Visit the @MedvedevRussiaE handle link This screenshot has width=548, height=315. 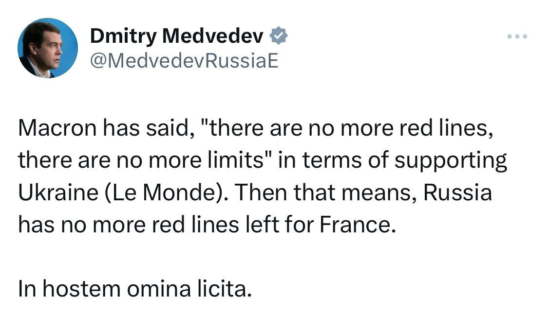[x=184, y=61]
